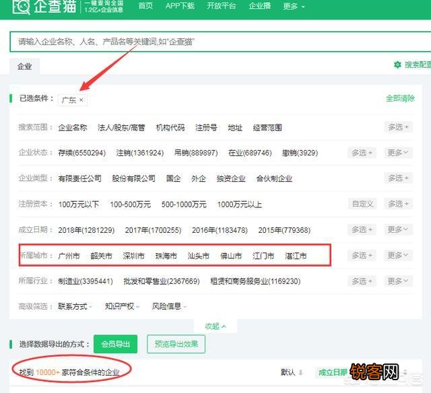The image size is (431, 393).
Task: Filter by 国企 type
Action: pyautogui.click(x=173, y=178)
